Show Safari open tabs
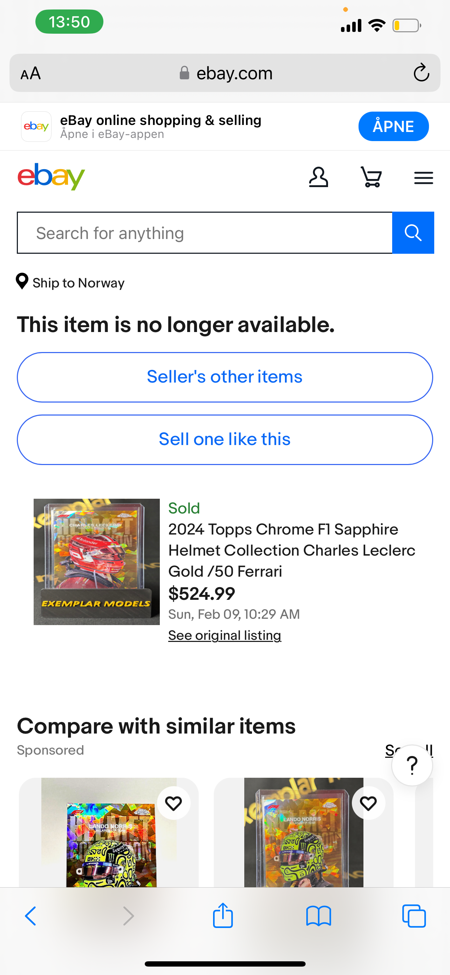Screen dimensions: 450x975 tap(414, 916)
